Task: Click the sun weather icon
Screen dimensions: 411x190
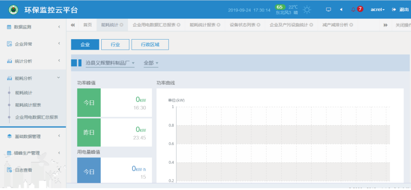Action: (307, 10)
